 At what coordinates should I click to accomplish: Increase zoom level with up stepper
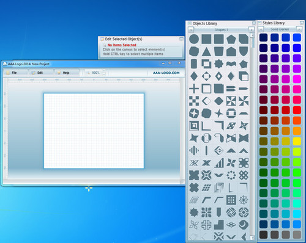pos(103,71)
